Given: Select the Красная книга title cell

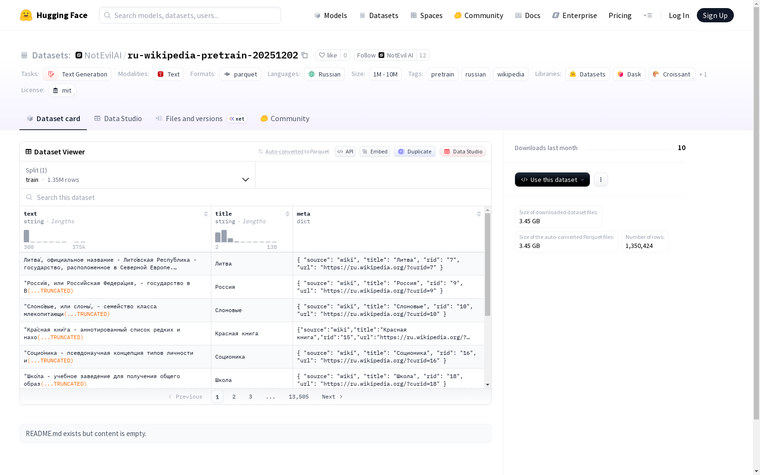Looking at the screenshot, I should 252,333.
